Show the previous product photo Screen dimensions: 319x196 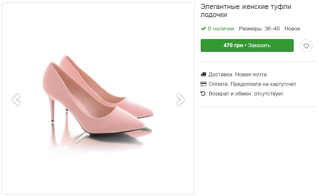coord(16,100)
